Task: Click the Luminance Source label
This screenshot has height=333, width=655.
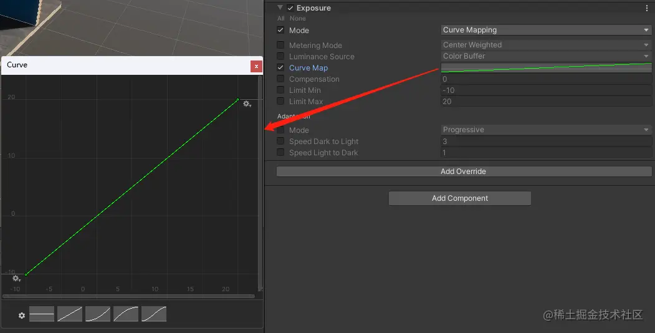Action: (322, 56)
